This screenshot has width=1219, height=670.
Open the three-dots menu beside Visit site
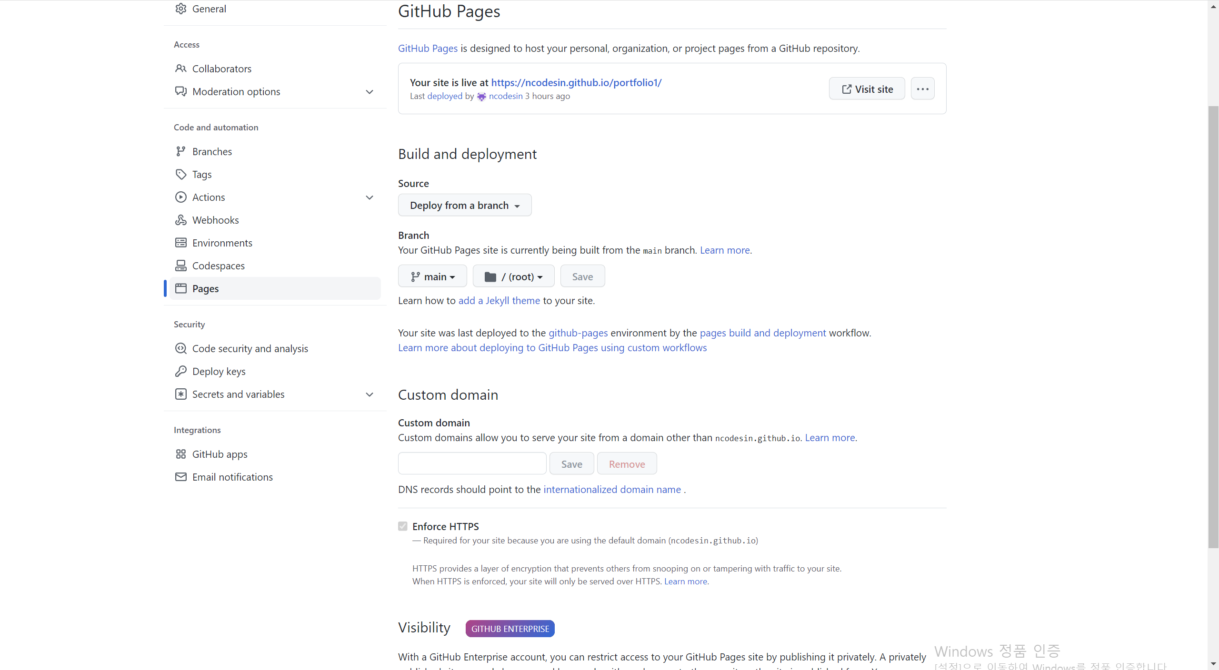tap(922, 89)
